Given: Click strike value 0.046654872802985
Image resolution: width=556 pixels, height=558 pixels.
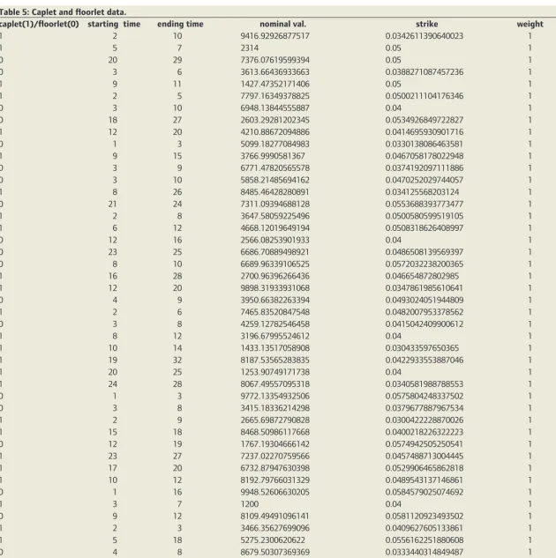Looking at the screenshot, I should 422,276.
